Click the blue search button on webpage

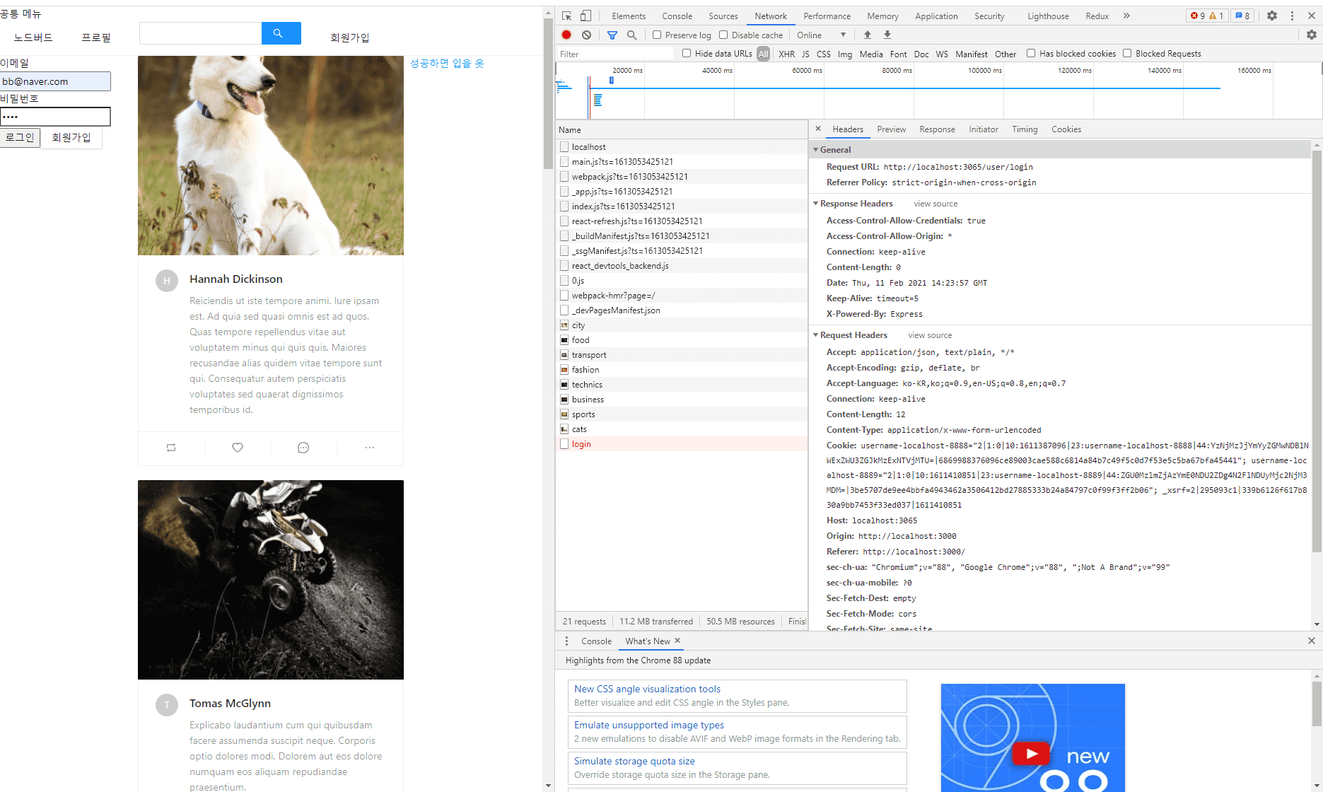point(281,33)
